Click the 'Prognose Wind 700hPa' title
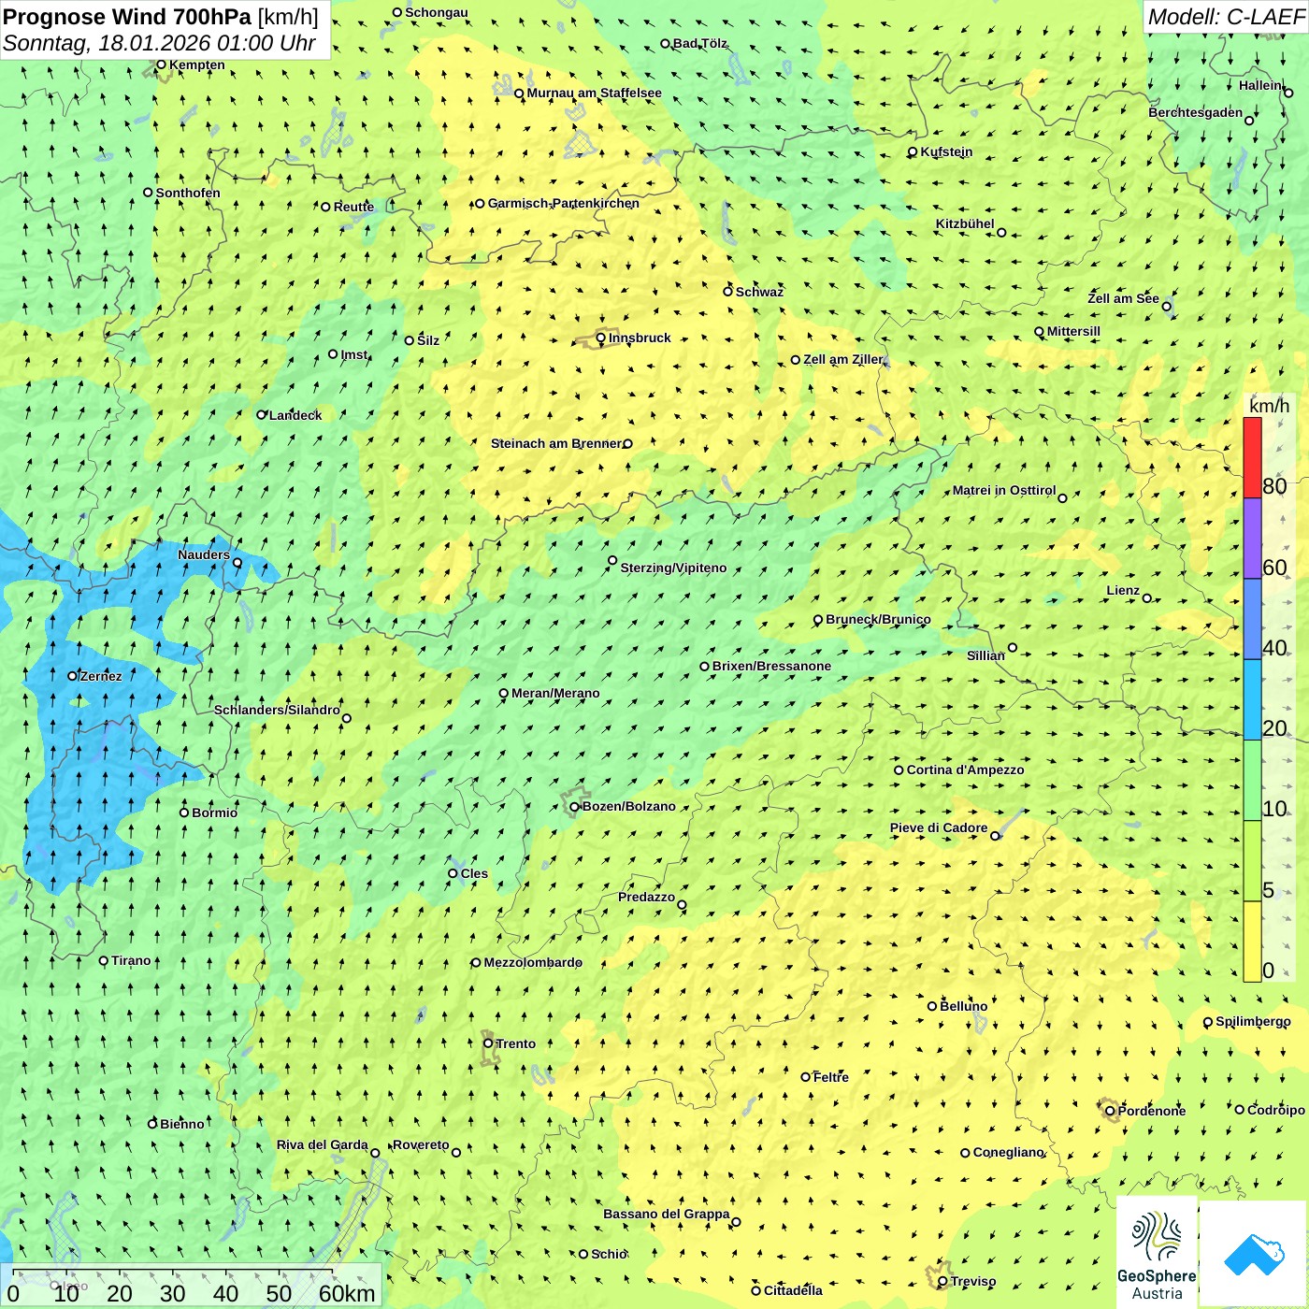This screenshot has width=1309, height=1309. [x=127, y=17]
